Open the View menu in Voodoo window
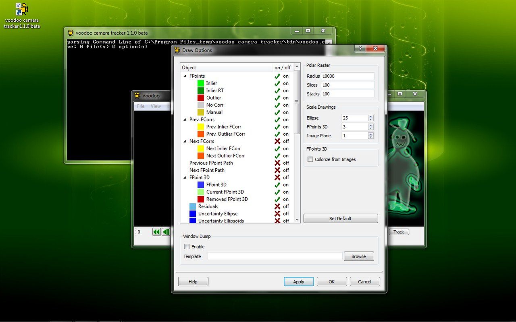The image size is (516, 322). click(156, 106)
